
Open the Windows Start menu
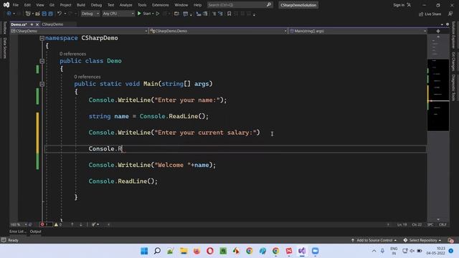click(x=144, y=251)
